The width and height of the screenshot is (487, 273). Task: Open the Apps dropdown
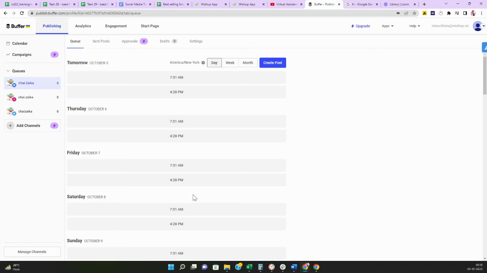388,26
